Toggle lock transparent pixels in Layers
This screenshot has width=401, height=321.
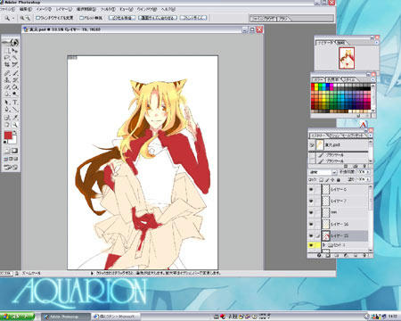pyautogui.click(x=321, y=180)
